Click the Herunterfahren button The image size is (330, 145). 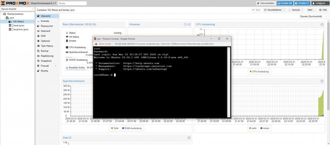coord(273,10)
